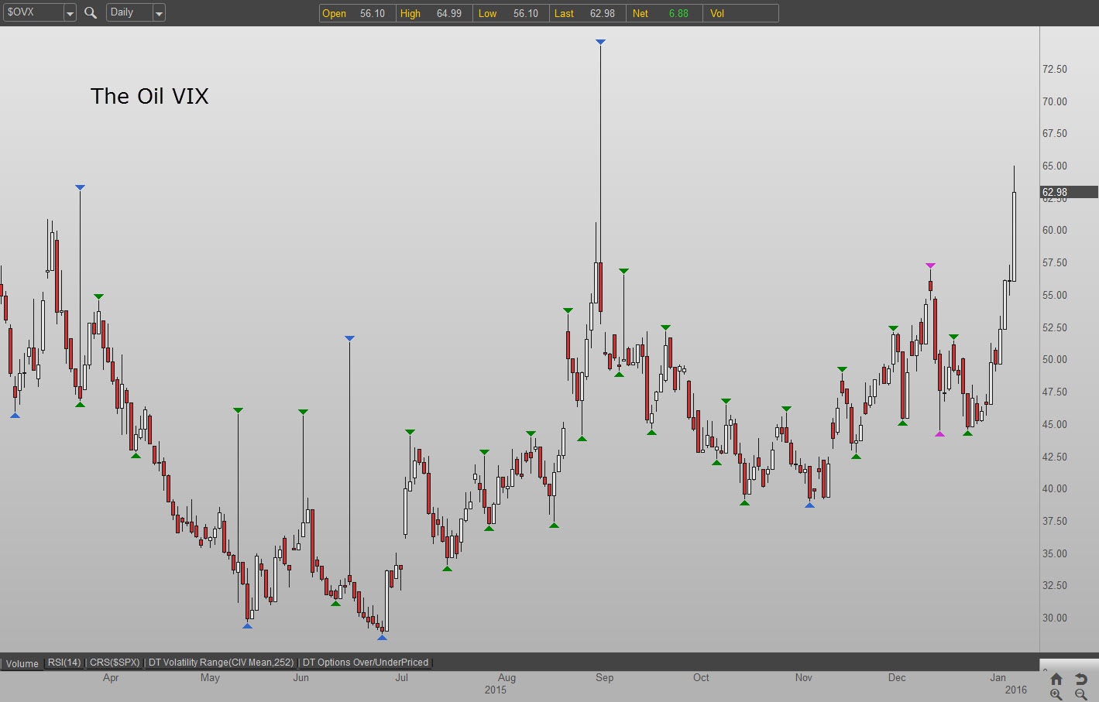This screenshot has width=1099, height=702.
Task: Click the Vol field in quote bar
Action: click(x=740, y=13)
